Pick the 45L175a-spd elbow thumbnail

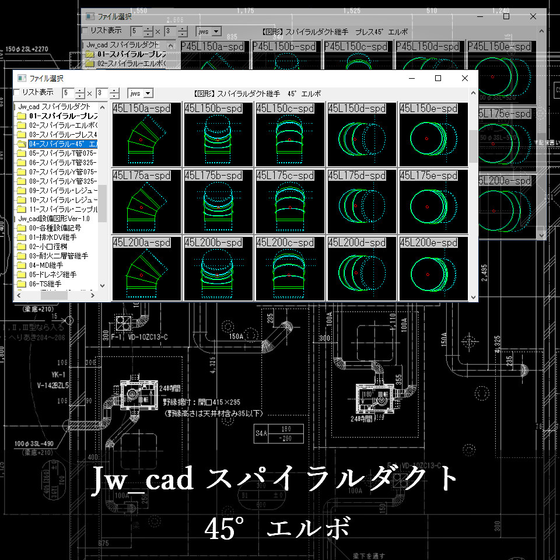[x=147, y=201]
